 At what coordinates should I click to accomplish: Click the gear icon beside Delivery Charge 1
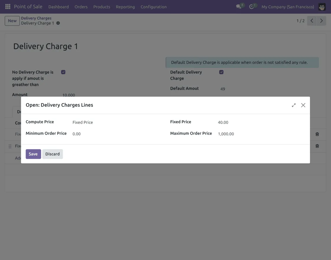point(58,23)
